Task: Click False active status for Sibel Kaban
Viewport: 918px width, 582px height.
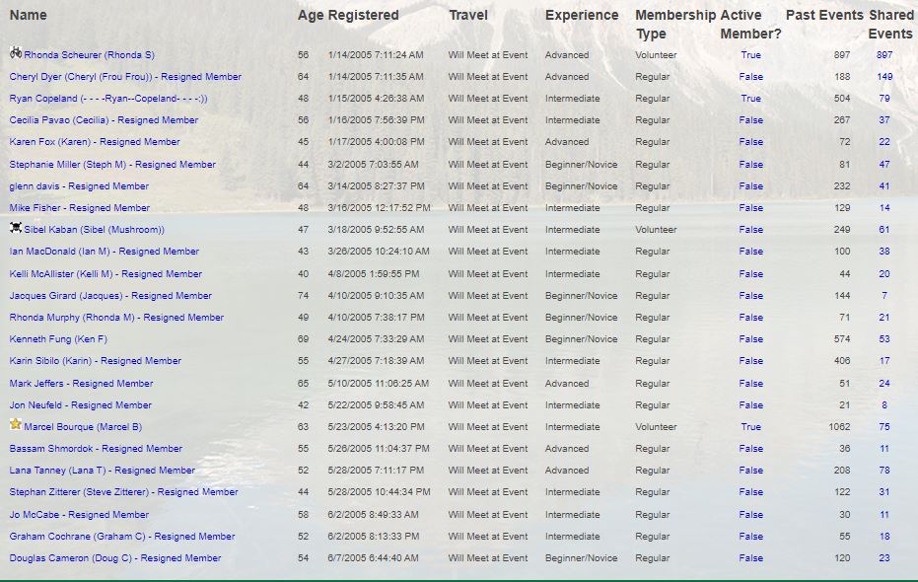Action: 750,230
